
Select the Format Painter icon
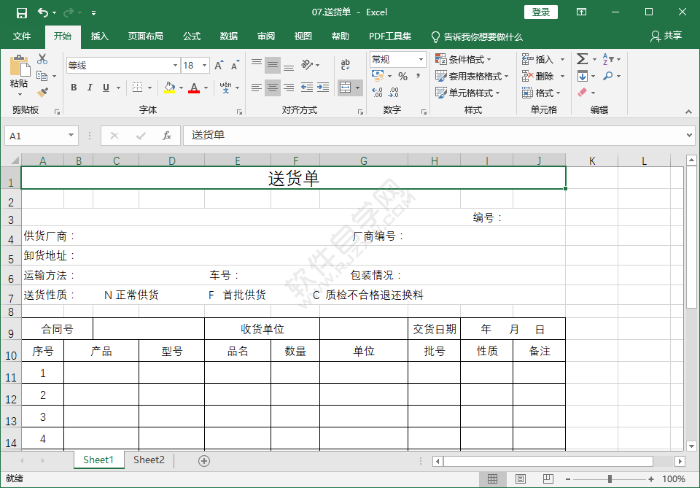click(x=42, y=90)
